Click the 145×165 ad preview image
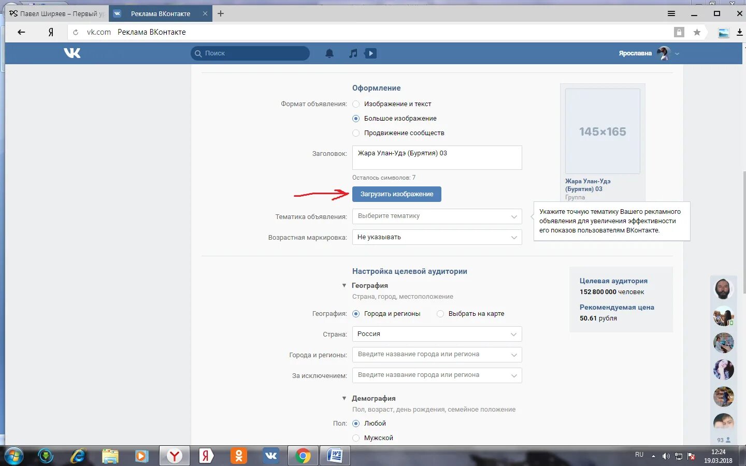The width and height of the screenshot is (746, 466). pos(602,131)
